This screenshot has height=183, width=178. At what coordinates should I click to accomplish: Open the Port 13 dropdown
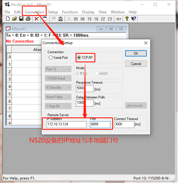(x=58, y=69)
